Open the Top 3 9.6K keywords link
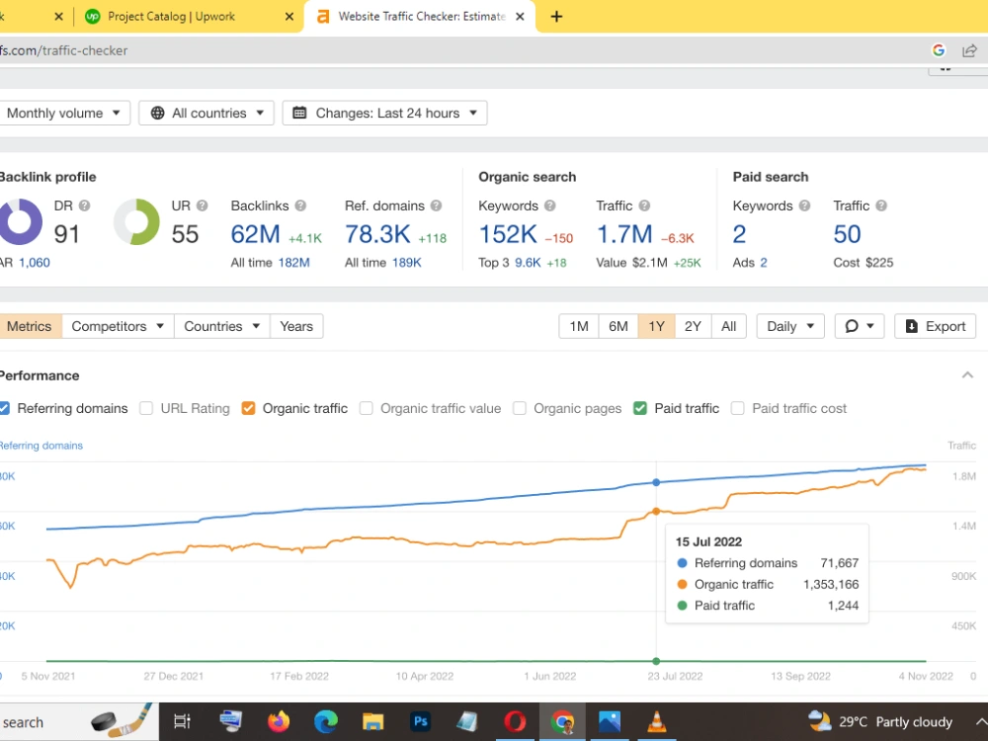Screen dimensions: 988x741 (528, 263)
